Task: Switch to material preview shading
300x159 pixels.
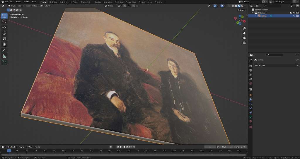Action: pyautogui.click(x=239, y=6)
